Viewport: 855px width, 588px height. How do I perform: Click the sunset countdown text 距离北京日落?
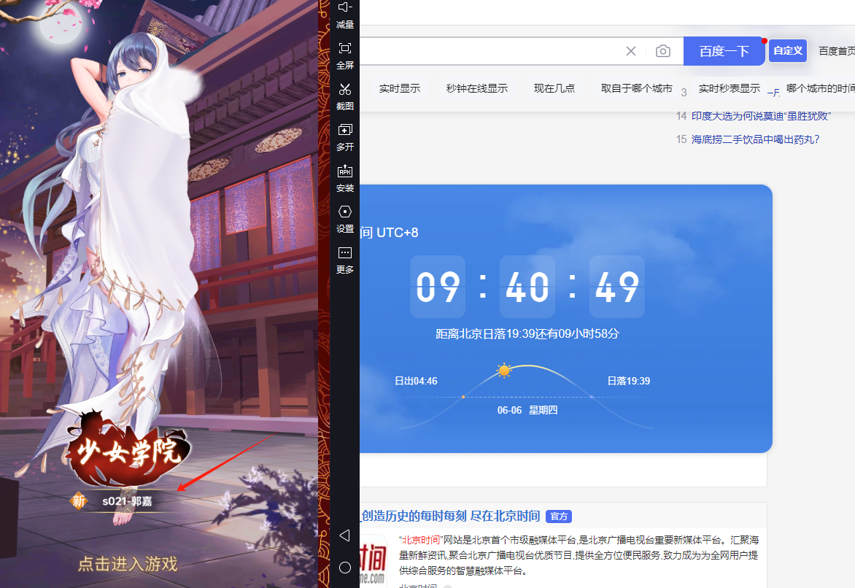tap(527, 334)
